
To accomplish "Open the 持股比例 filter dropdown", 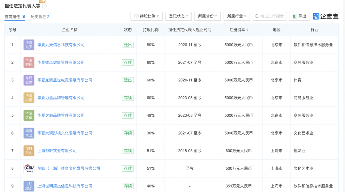I will coord(147,16).
